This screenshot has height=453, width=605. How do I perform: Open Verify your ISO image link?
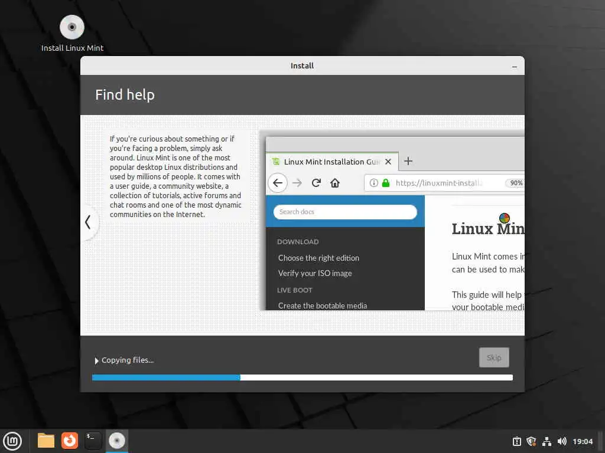point(315,274)
